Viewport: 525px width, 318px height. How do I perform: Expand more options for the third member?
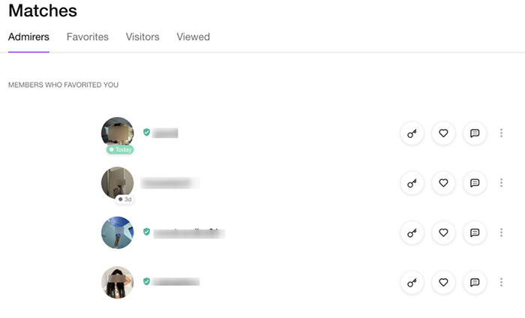click(501, 232)
